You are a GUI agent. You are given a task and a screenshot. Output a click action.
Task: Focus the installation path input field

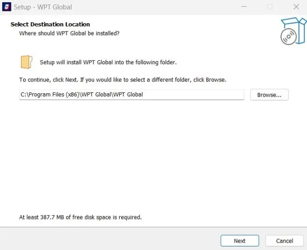point(131,95)
